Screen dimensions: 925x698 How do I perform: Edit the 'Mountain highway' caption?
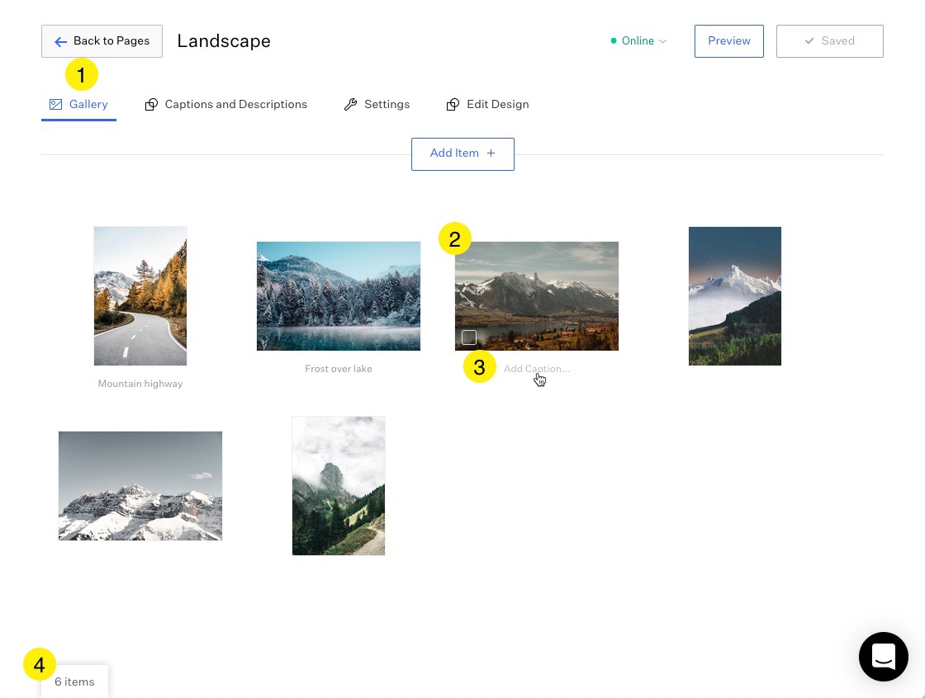[x=140, y=384]
